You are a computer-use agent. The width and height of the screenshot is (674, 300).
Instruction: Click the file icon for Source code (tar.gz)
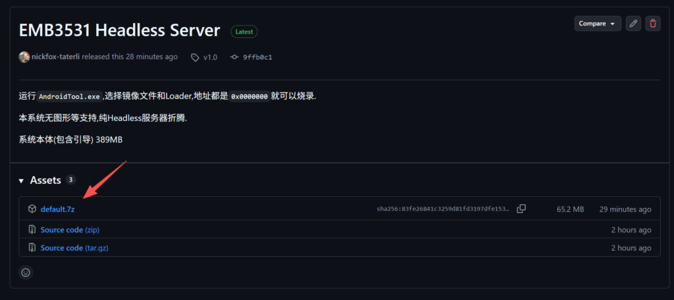[x=32, y=248]
